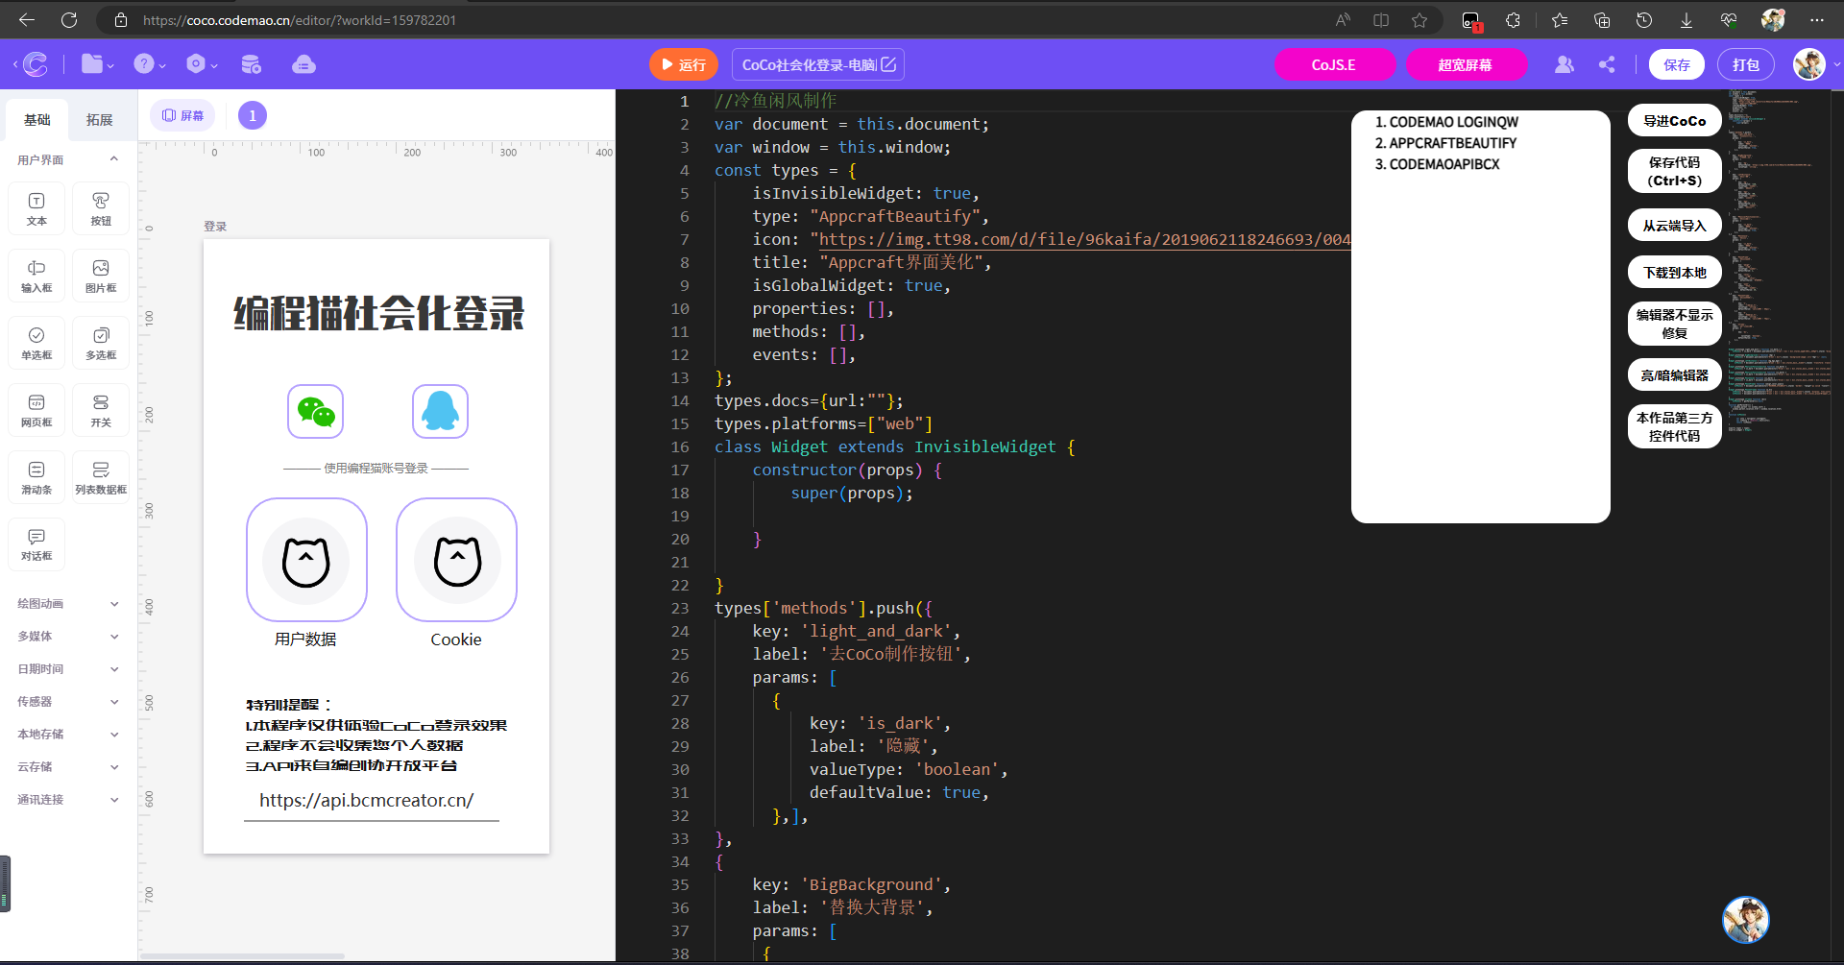Open the 屏幕 screen tab
1844x965 pixels.
(182, 115)
